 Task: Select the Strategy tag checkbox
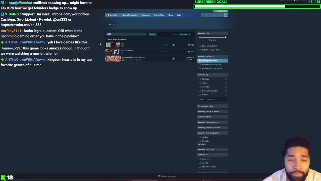(x=200, y=79)
